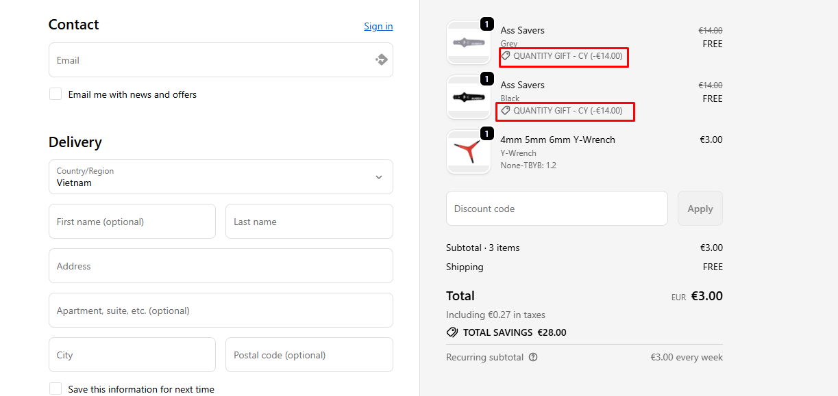Click the chevron arrow on Country selector

(379, 177)
